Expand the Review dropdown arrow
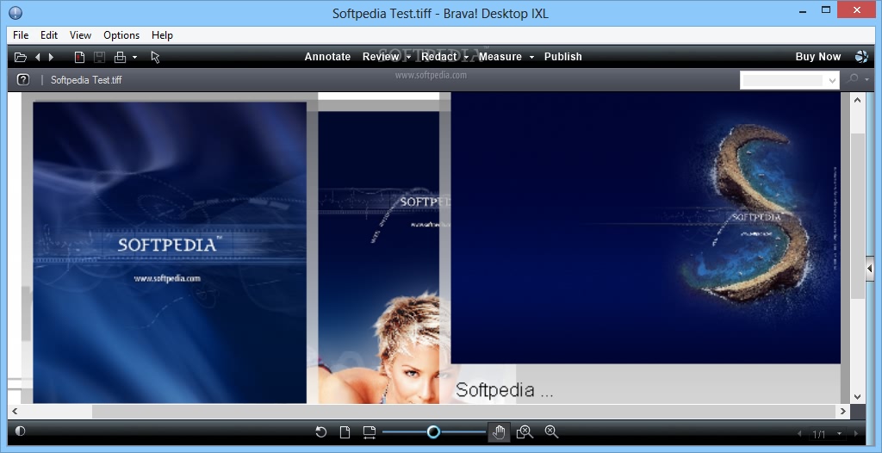The image size is (882, 453). [408, 57]
